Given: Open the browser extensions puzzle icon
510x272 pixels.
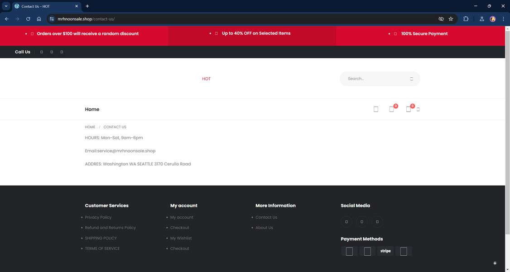Looking at the screenshot, I should (466, 19).
